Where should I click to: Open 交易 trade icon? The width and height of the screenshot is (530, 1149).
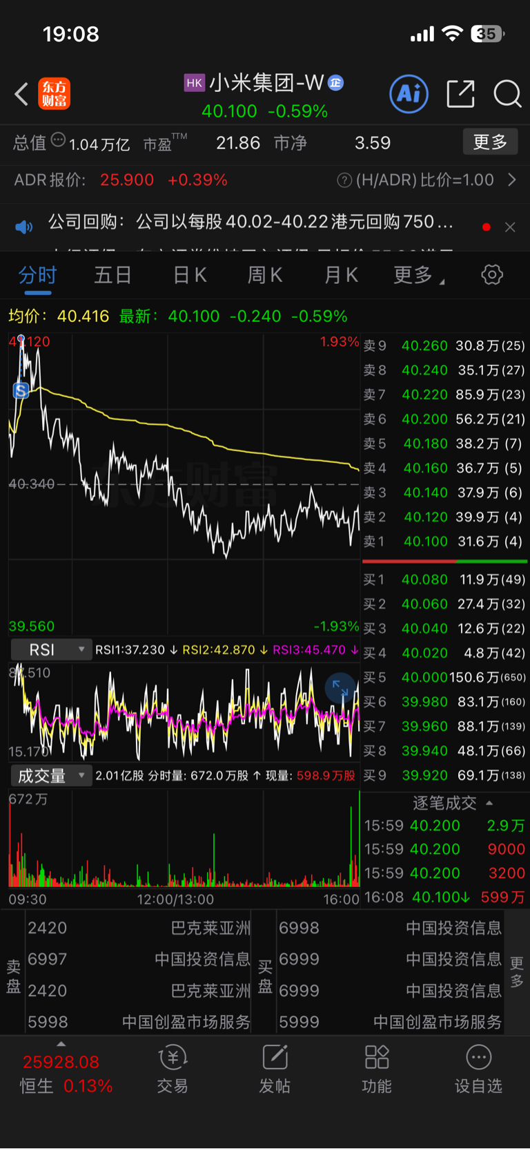(173, 1070)
